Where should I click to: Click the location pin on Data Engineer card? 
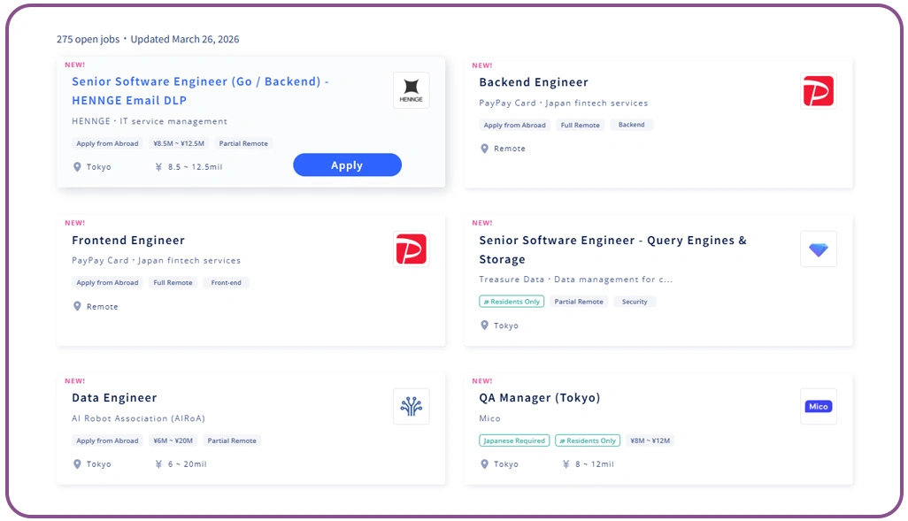[77, 464]
